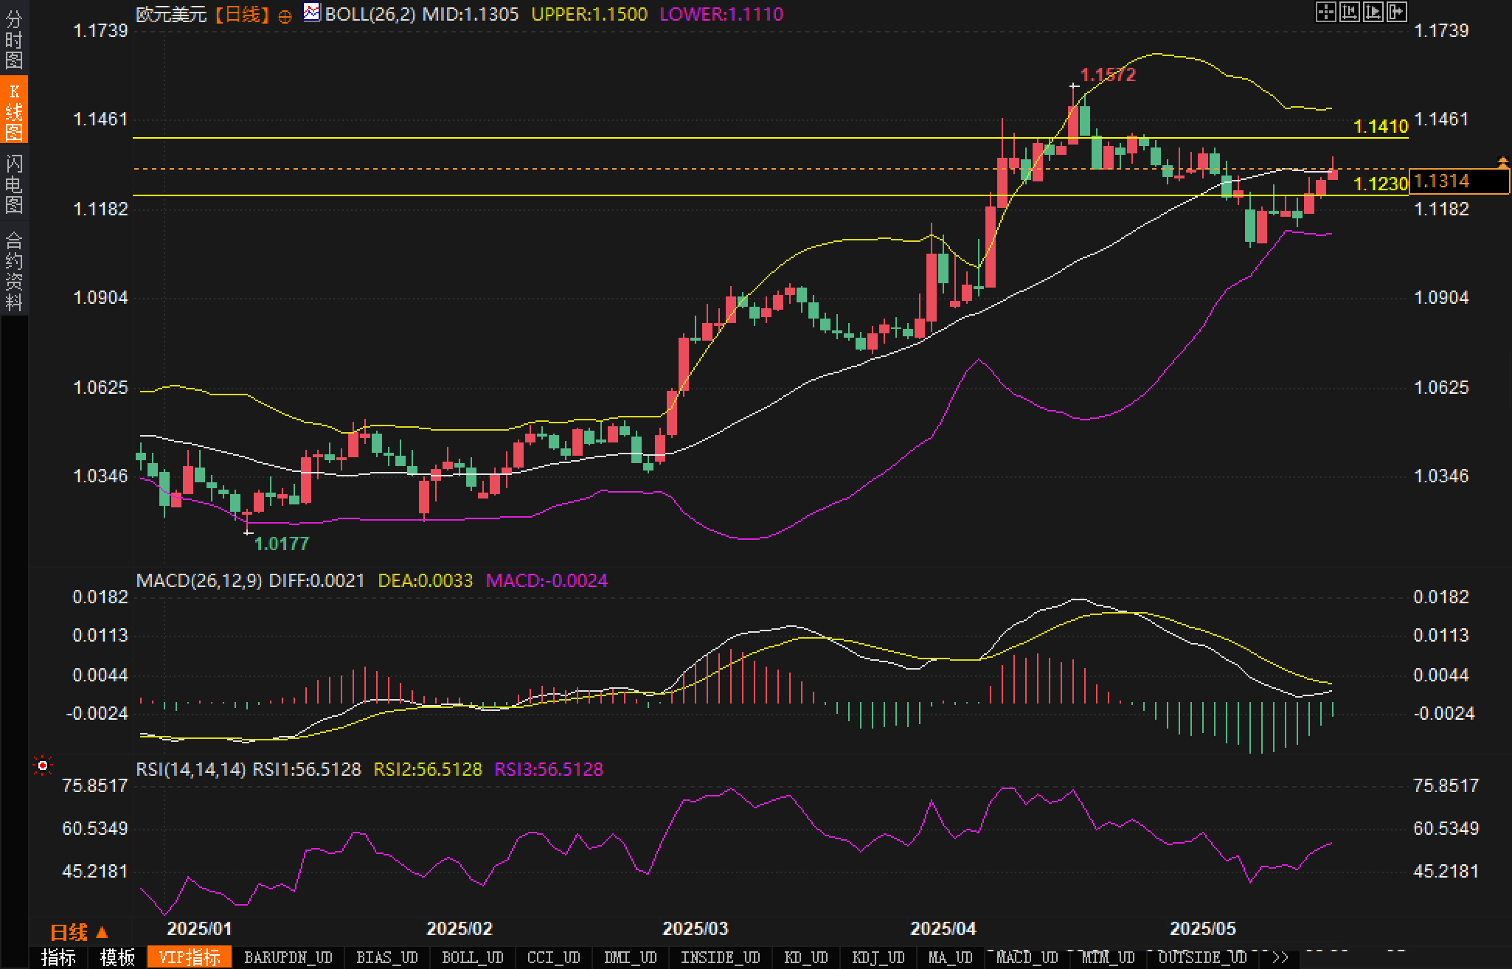Apply the BOLL_UD indicator
The width and height of the screenshot is (1512, 969).
click(x=472, y=958)
